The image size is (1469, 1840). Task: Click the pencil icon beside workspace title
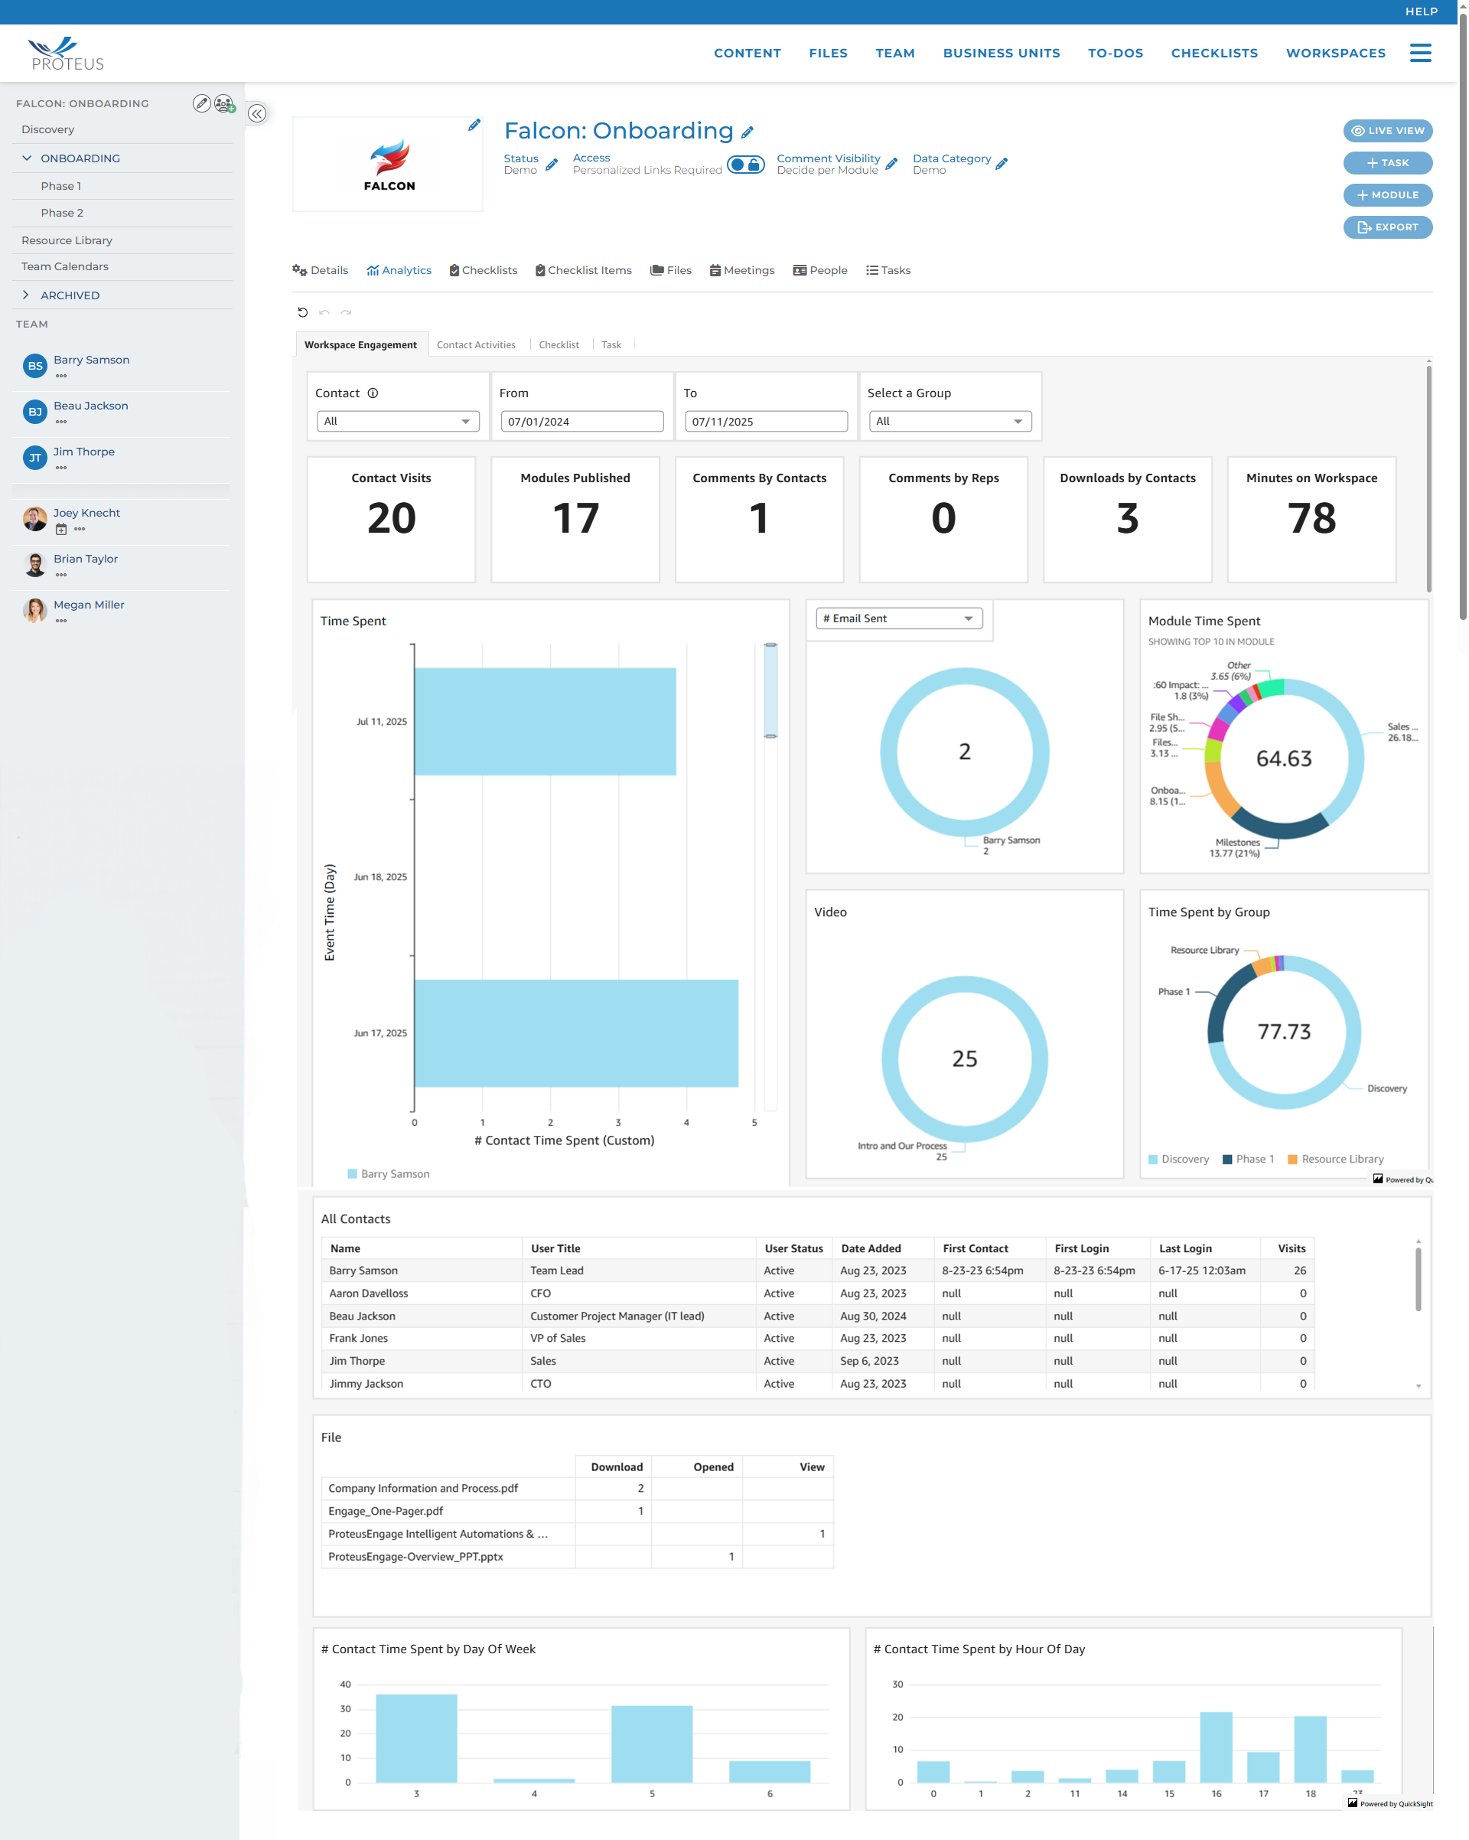[x=748, y=132]
